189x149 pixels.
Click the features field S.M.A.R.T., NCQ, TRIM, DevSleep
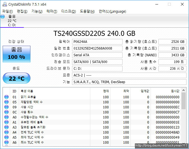tap(129, 82)
